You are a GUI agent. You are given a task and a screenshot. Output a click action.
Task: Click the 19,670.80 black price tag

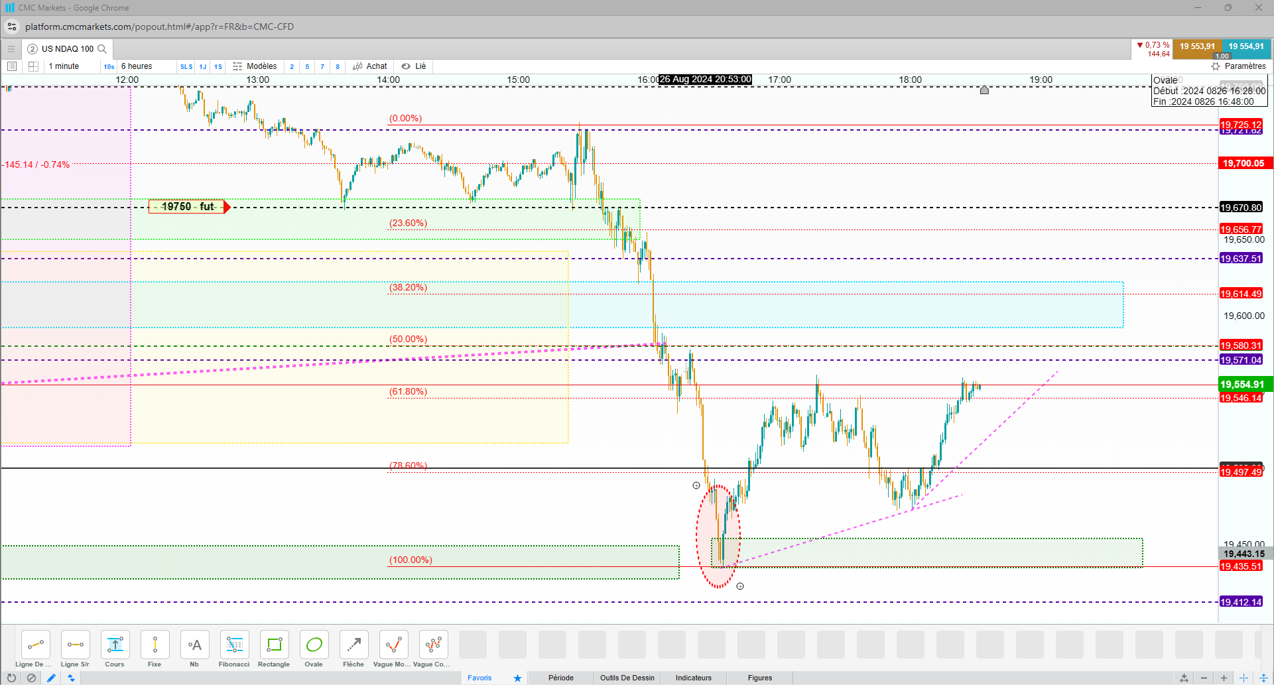pyautogui.click(x=1241, y=208)
